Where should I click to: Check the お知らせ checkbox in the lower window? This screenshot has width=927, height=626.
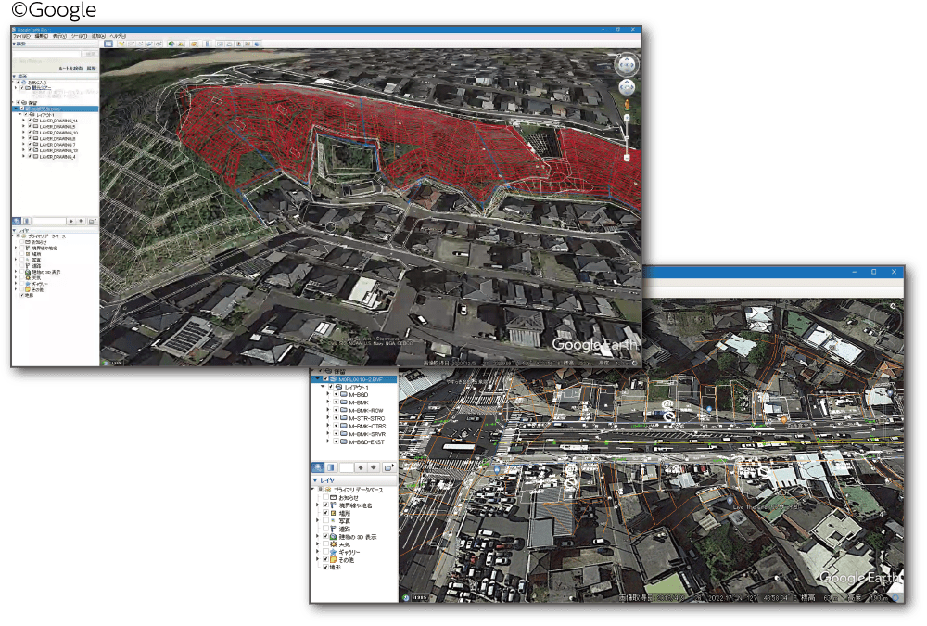point(325,498)
